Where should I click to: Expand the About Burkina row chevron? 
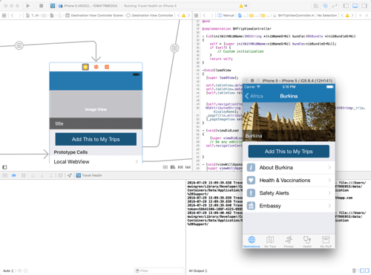point(329,167)
